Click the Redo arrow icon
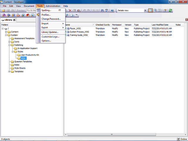 89,11
